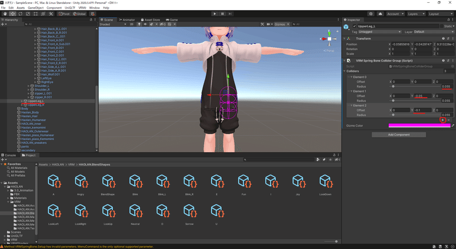
Task: Open the GameObject menu
Action: (x=35, y=8)
